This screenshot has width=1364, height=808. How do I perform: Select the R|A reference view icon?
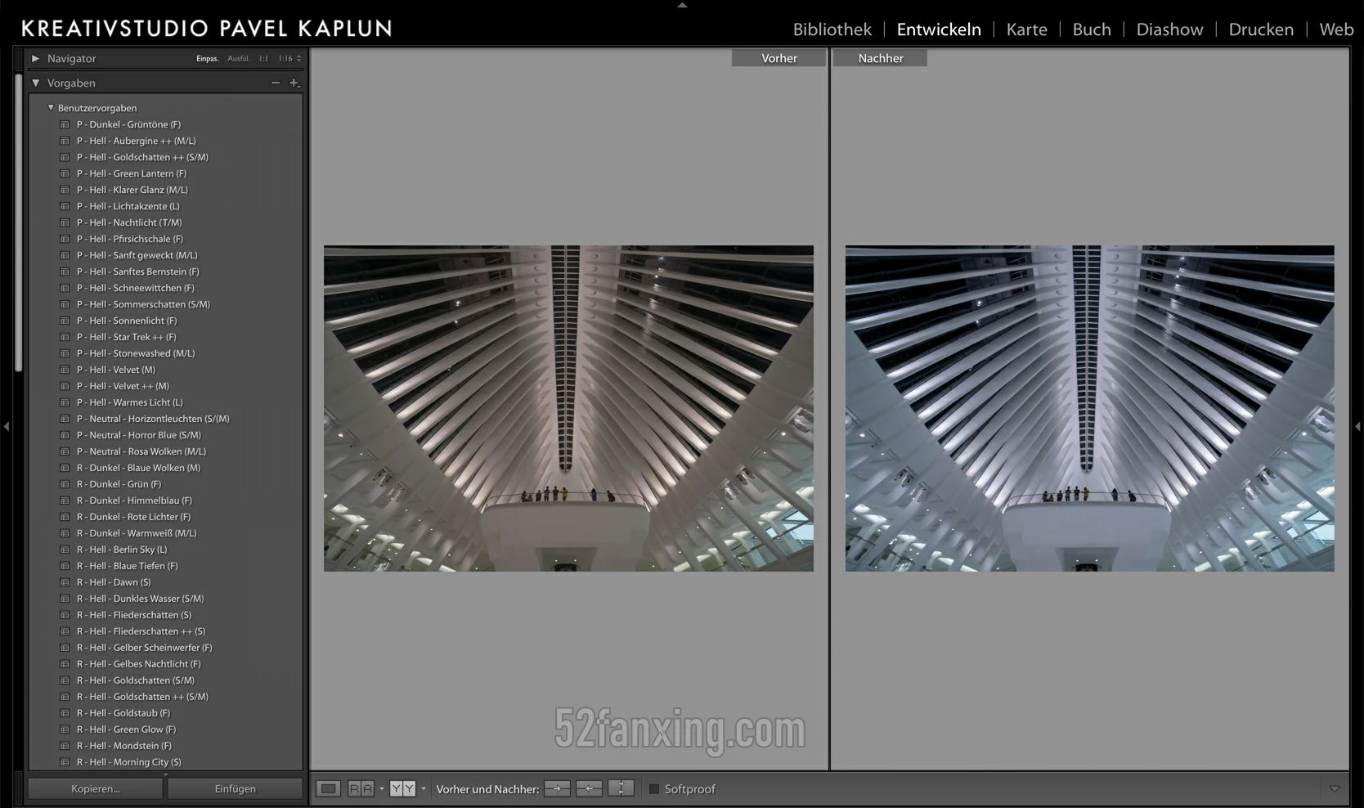tap(361, 788)
